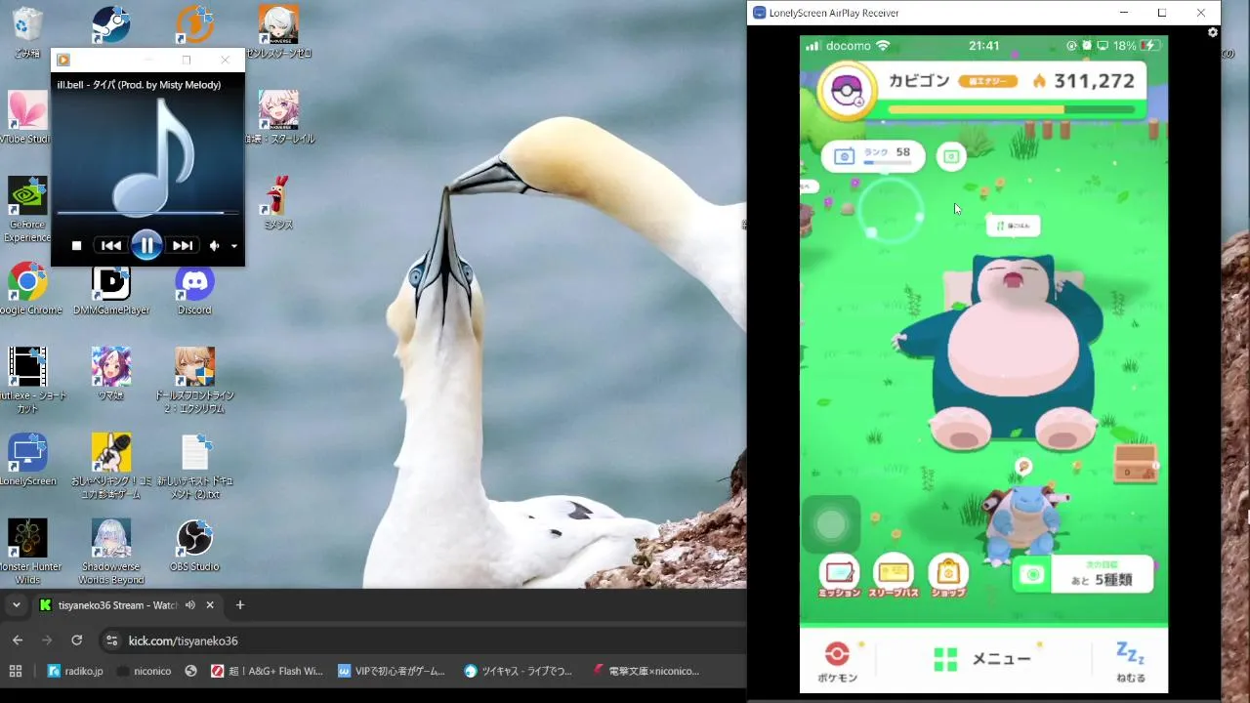
Task: Tap the Poké Ball badge beside Snorlax name
Action: pyautogui.click(x=847, y=91)
